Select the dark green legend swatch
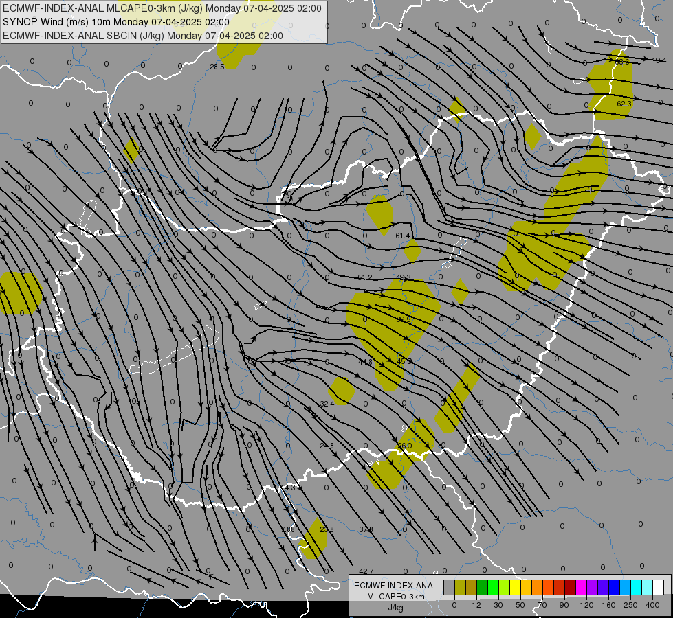 [x=483, y=587]
